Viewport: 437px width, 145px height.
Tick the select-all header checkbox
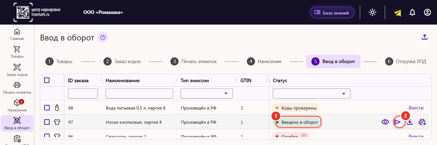point(47,80)
